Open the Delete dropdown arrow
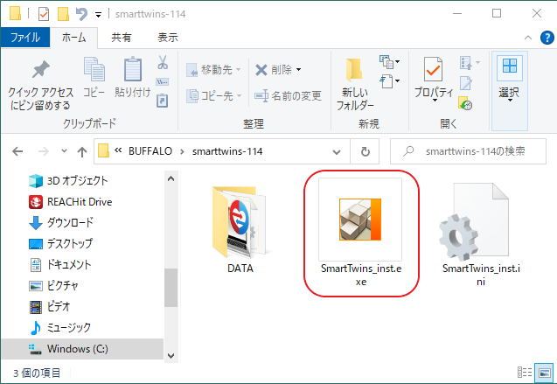Image resolution: width=557 pixels, height=384 pixels. pyautogui.click(x=299, y=69)
